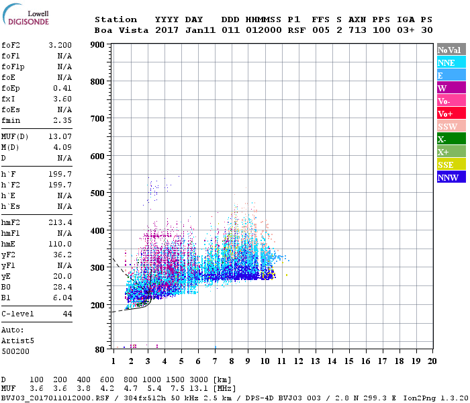Click the X- dark green legend entry
Screen dimensions: 470x403
tap(450, 139)
